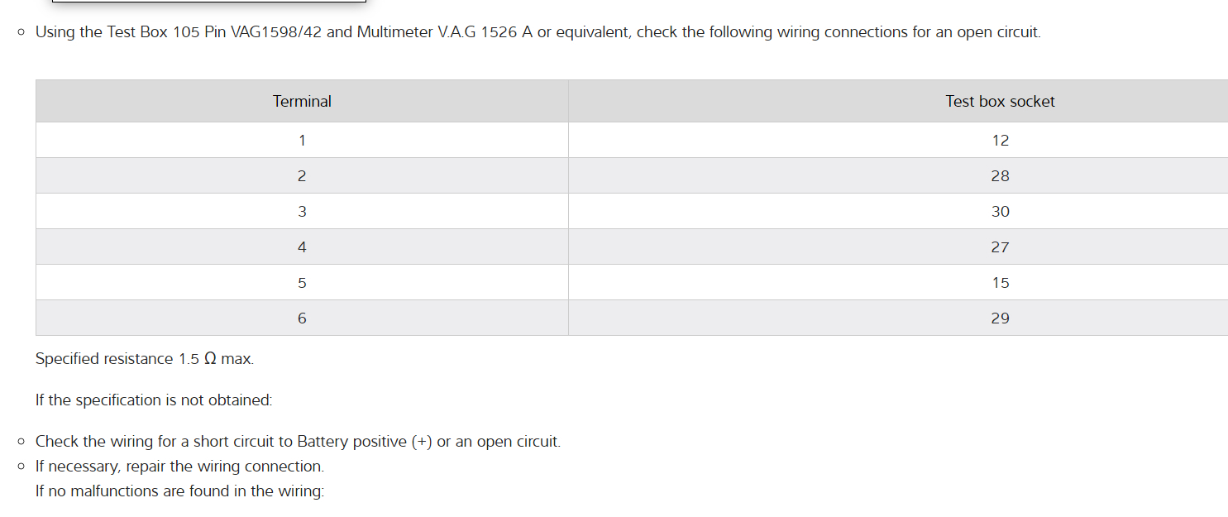Click test box socket value 12

pos(1000,141)
